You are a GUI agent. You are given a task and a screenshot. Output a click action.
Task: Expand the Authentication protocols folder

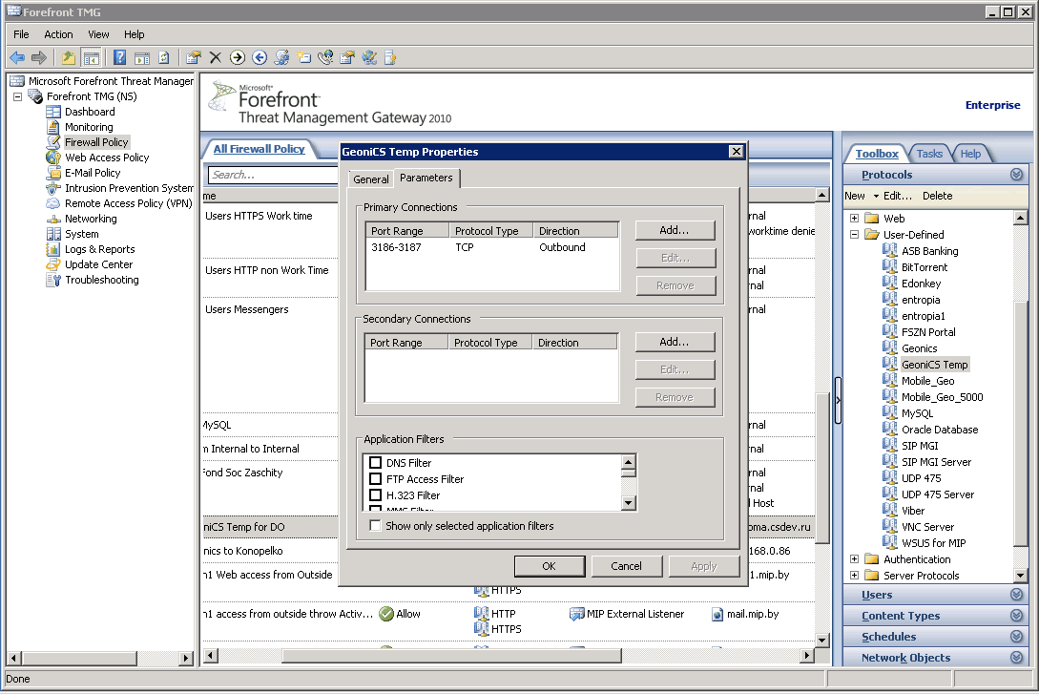tap(854, 559)
